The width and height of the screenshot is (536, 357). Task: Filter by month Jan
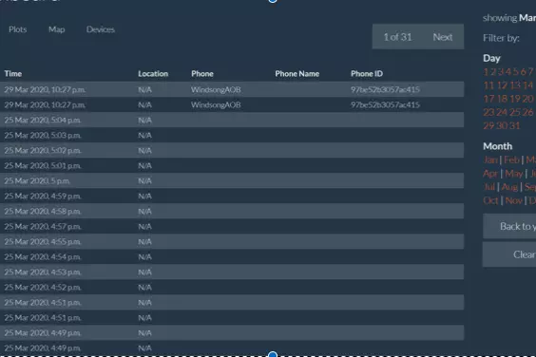[x=490, y=160]
